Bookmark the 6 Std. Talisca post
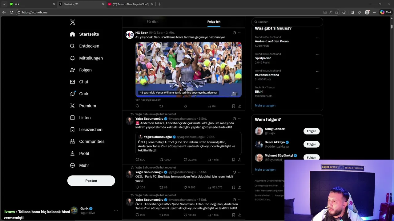This screenshot has height=221, width=394. (234, 160)
